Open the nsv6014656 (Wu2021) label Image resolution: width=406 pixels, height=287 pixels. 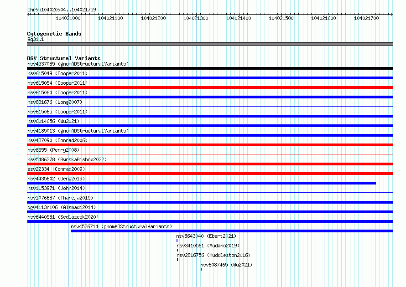(53, 121)
